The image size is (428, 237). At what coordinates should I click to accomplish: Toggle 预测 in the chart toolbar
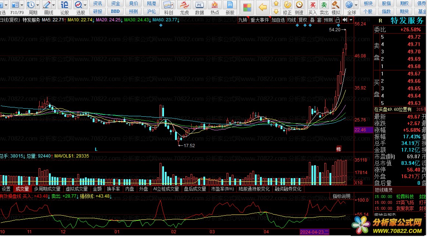pos(328,20)
